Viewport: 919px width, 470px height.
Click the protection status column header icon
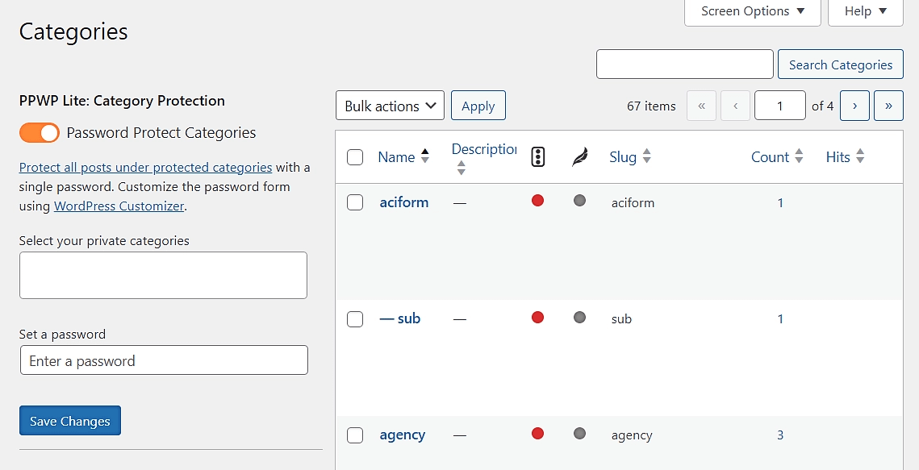[x=537, y=155]
